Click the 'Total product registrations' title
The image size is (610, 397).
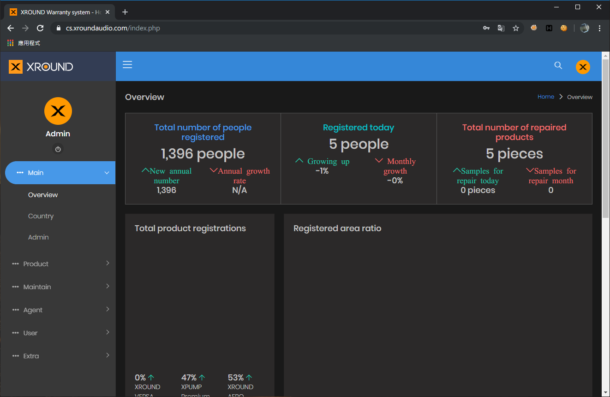coord(190,228)
